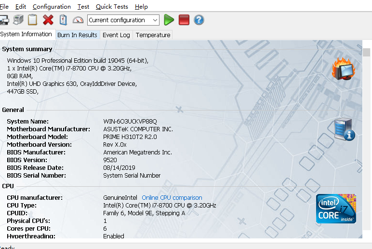The image size is (372, 249).
Task: Select the 8GB RAM summary line
Action: point(20,76)
